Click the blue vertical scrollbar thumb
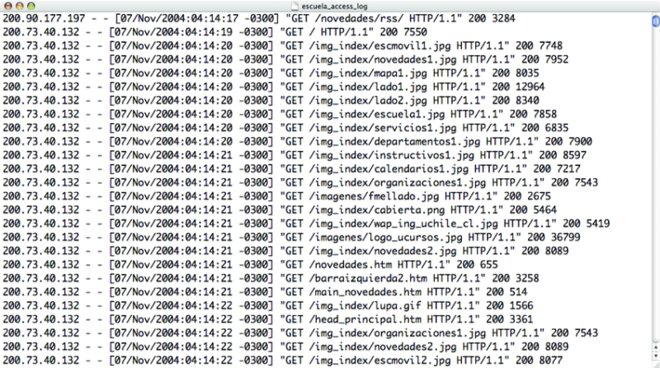 click(656, 21)
